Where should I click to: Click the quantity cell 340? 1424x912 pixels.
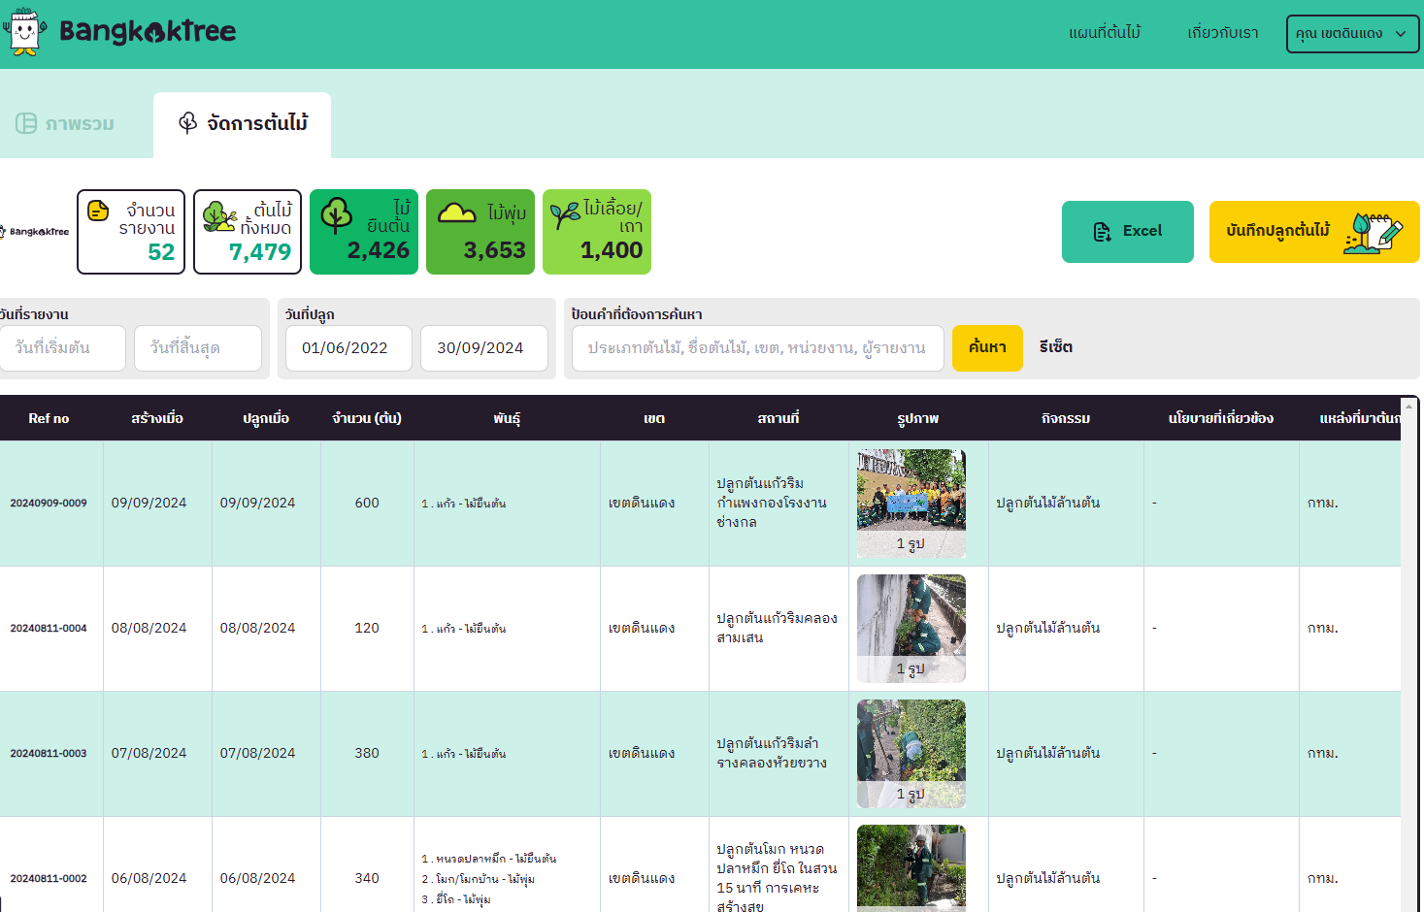pyautogui.click(x=367, y=879)
